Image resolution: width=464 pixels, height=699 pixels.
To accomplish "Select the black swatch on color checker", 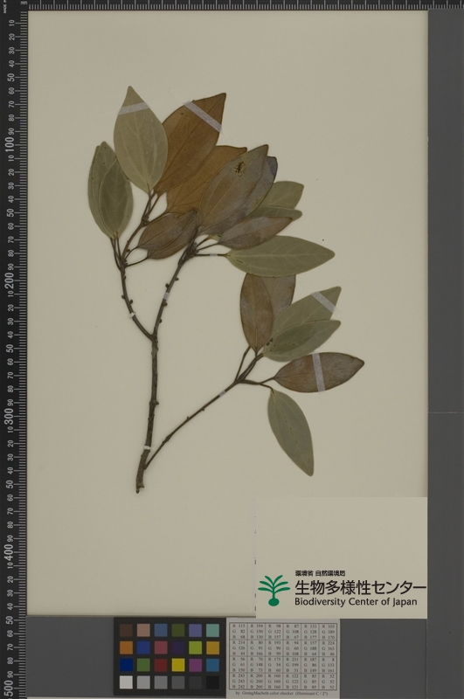I will click(212, 682).
